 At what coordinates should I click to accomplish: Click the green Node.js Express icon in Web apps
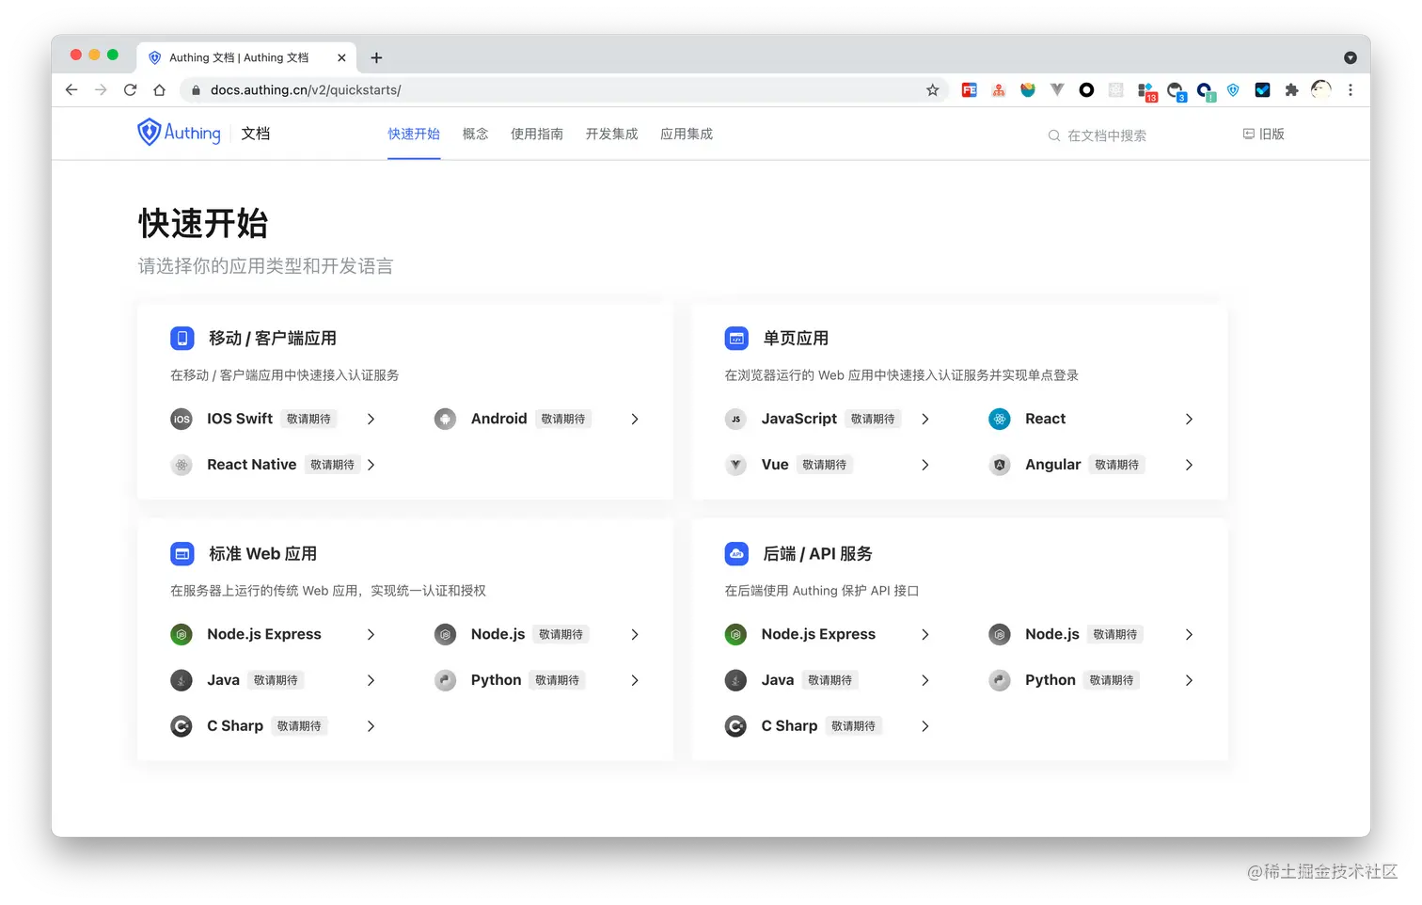point(182,635)
